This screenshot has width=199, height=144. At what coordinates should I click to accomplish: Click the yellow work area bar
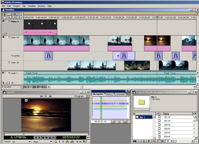[x=110, y=13]
